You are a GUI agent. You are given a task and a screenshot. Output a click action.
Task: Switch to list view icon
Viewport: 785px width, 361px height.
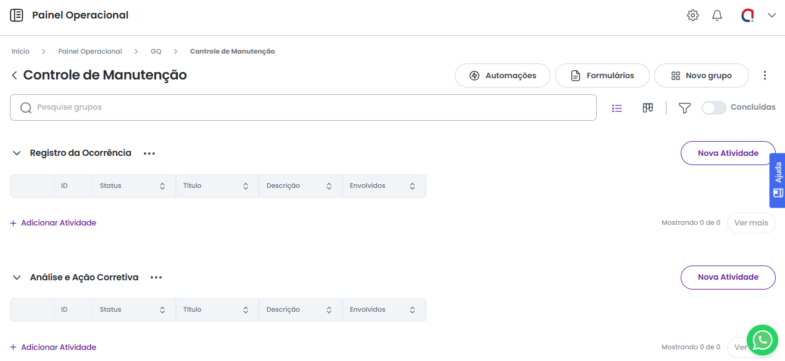pyautogui.click(x=617, y=108)
